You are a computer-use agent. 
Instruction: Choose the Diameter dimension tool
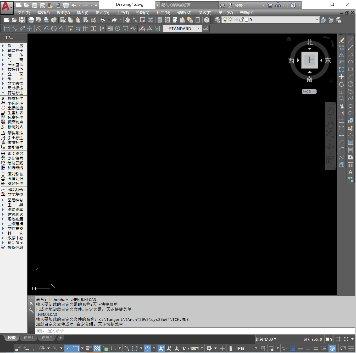54,29
